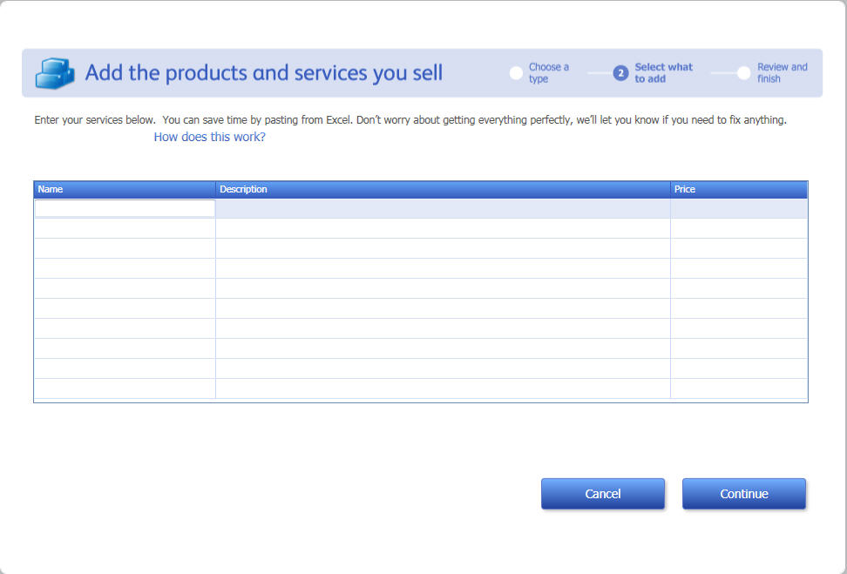Viewport: 847px width, 574px height.
Task: Click the Name cell in the second row
Action: tap(125, 228)
